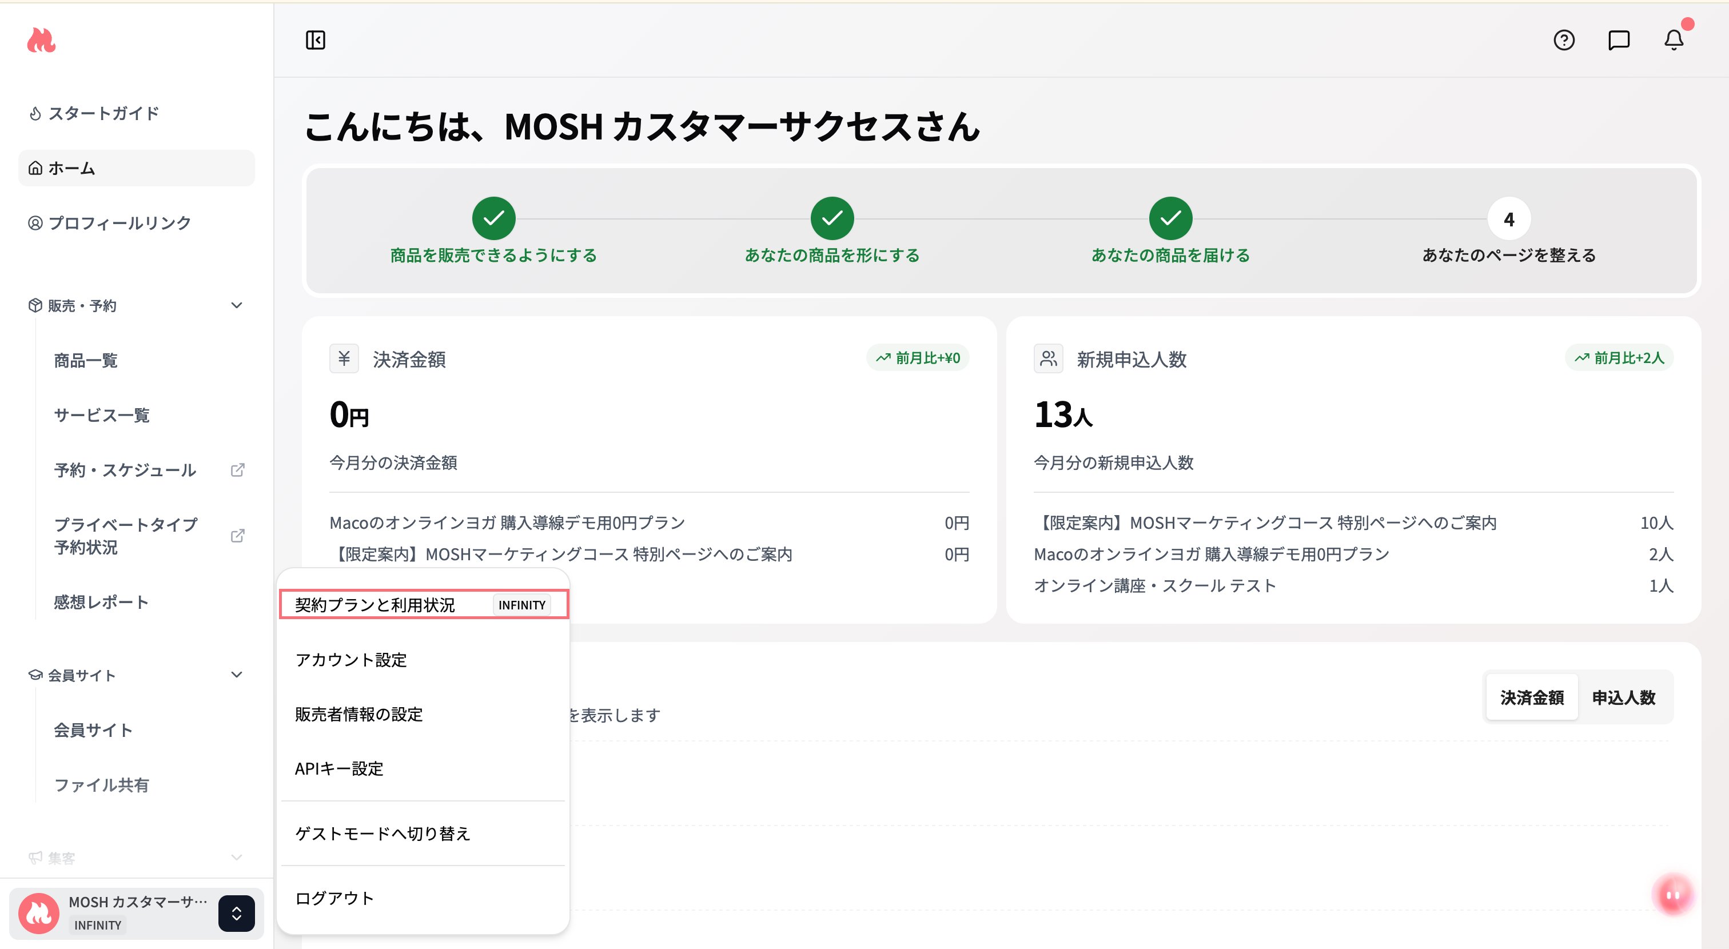
Task: Select アカウント設定 from the popup menu
Action: click(423, 660)
